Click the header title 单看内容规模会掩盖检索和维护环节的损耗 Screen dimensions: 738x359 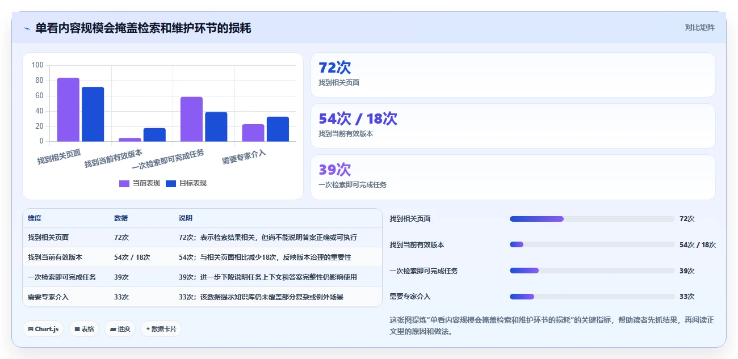click(x=143, y=28)
